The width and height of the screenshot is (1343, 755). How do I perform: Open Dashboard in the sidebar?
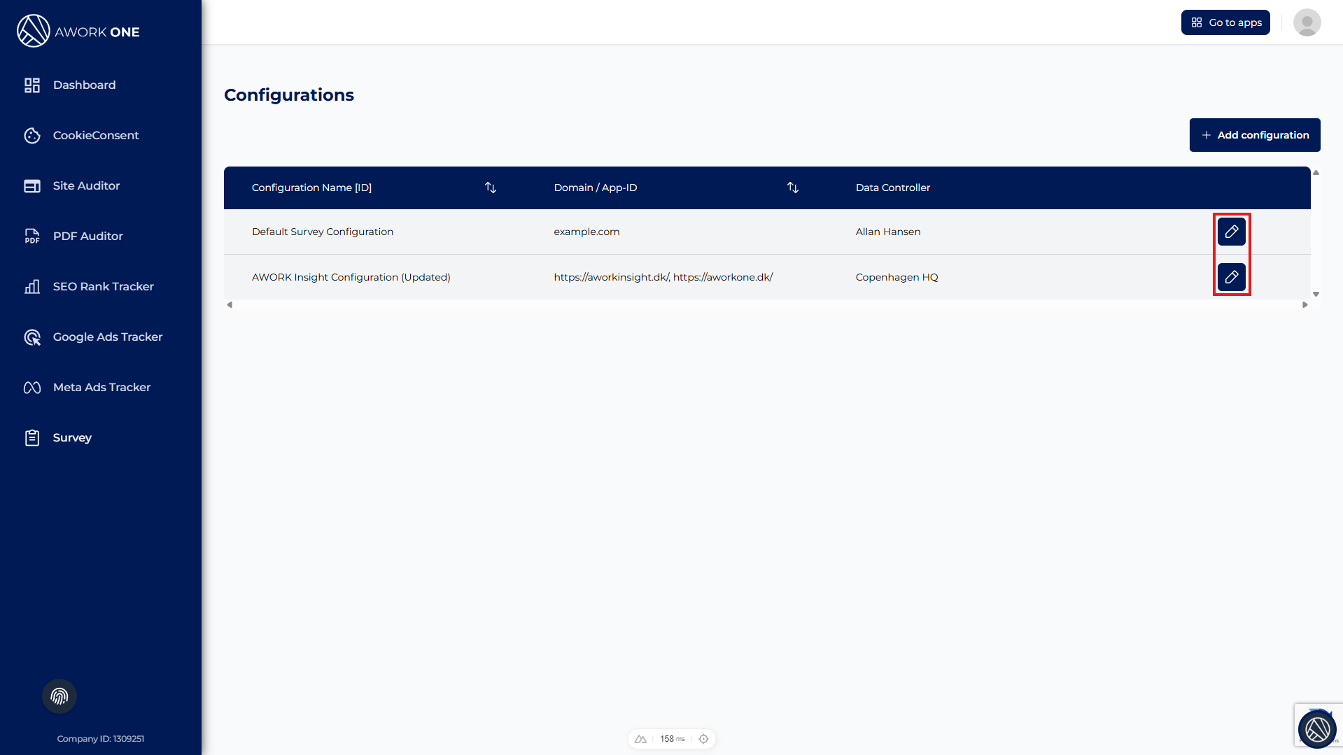click(x=84, y=85)
